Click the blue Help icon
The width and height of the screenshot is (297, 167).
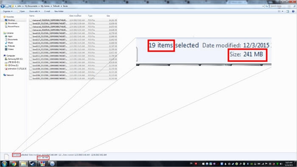pos(293,11)
